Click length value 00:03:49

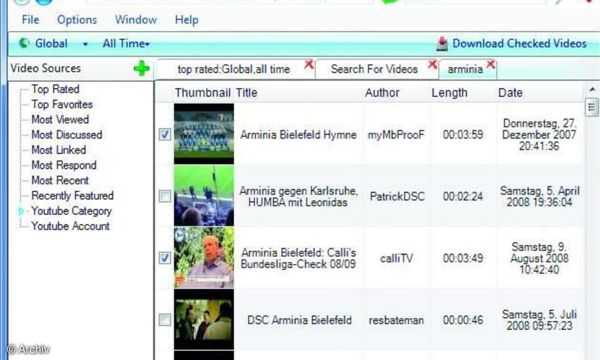tap(463, 258)
